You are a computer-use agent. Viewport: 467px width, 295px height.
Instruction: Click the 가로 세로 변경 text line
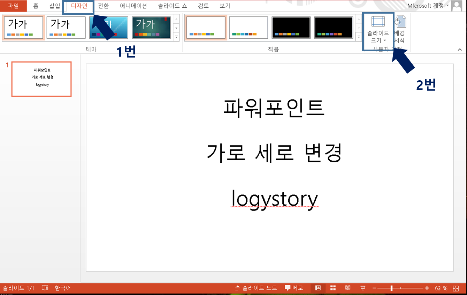point(274,153)
